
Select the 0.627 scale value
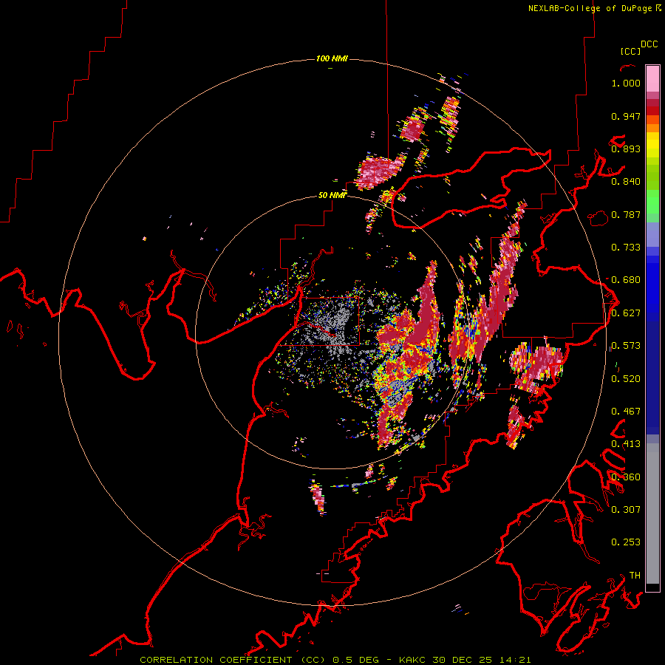(626, 313)
